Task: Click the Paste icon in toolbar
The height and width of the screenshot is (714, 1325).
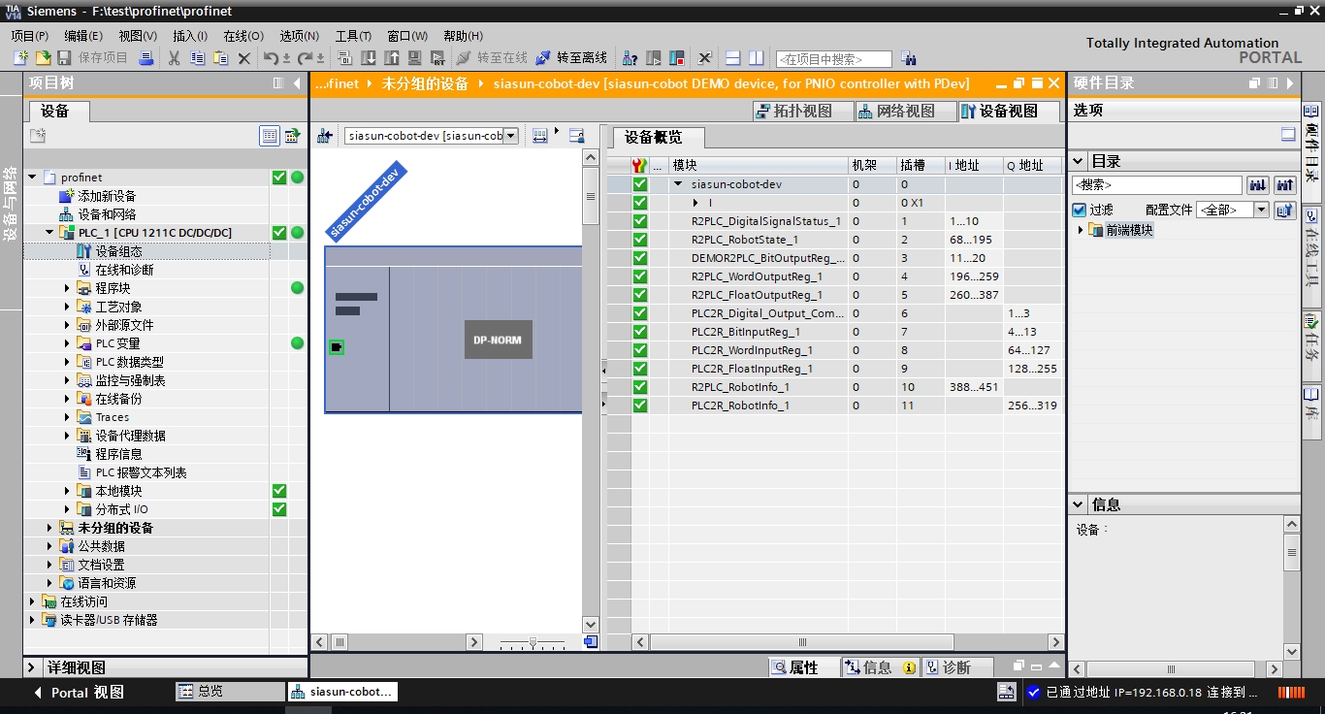Action: coord(220,58)
